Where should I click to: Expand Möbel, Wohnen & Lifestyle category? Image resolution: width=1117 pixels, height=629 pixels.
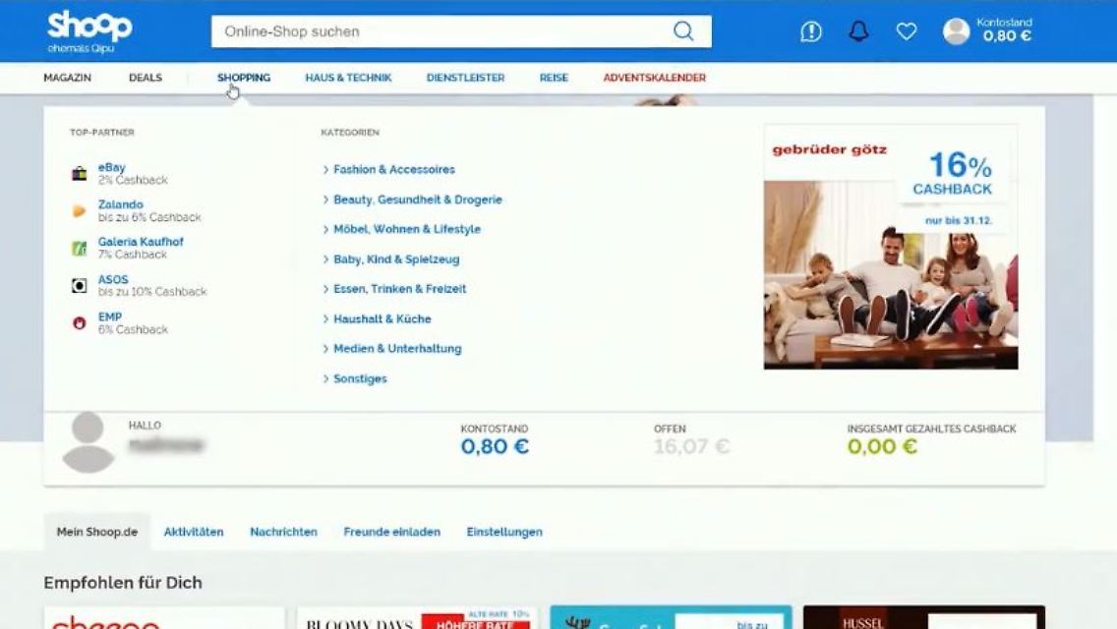click(x=406, y=229)
